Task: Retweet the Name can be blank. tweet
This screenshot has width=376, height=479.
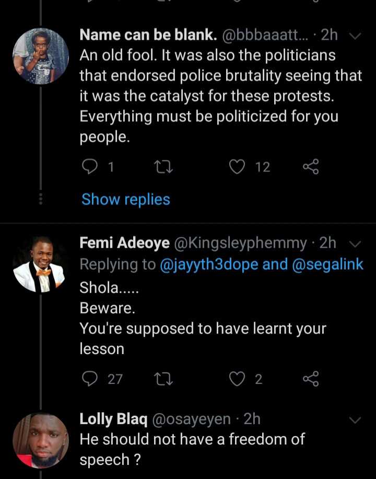Action: coord(164,167)
